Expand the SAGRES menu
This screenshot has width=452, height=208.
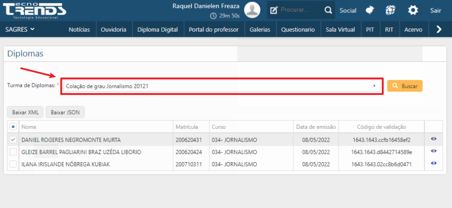click(20, 29)
